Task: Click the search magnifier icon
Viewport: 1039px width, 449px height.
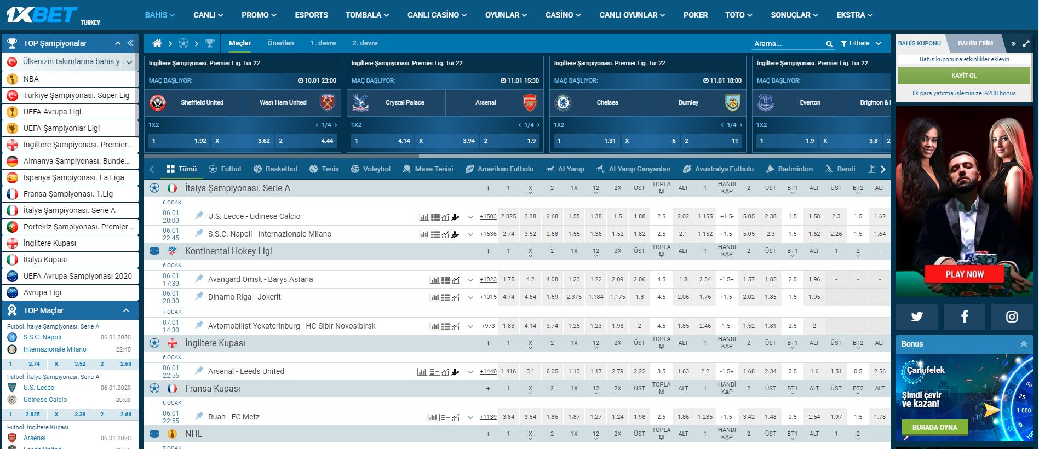Action: [829, 44]
